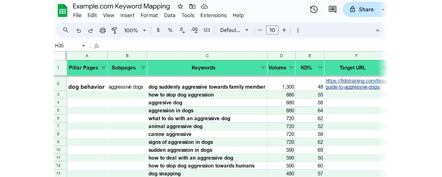442x177 pixels.
Task: Toggle the filter on the Volume column
Action: [x=292, y=68]
